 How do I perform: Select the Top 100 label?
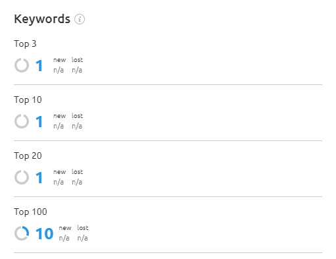[30, 212]
